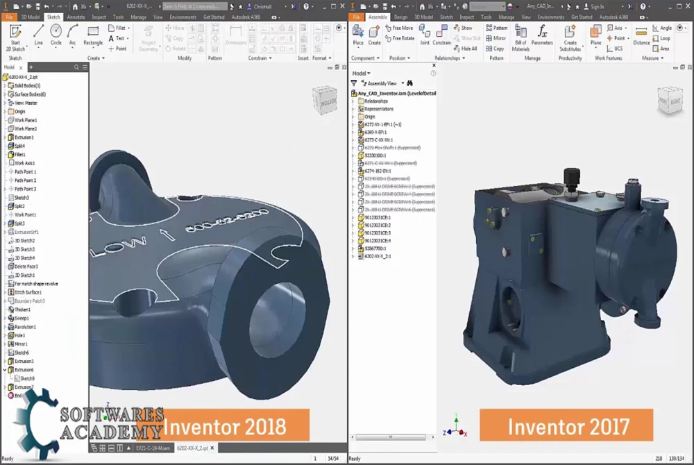Select the Constrain tool
The height and width of the screenshot is (465, 694).
[441, 35]
